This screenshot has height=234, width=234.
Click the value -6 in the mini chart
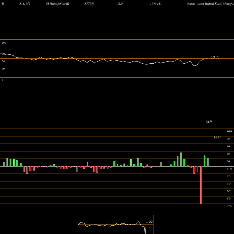pyautogui.click(x=150, y=227)
